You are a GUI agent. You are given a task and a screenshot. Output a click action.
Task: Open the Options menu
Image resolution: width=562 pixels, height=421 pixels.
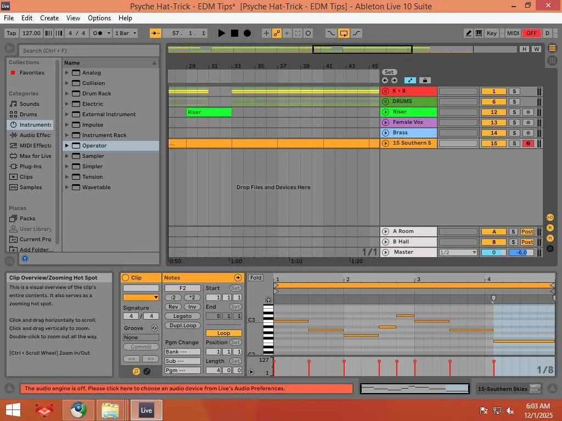pyautogui.click(x=99, y=18)
